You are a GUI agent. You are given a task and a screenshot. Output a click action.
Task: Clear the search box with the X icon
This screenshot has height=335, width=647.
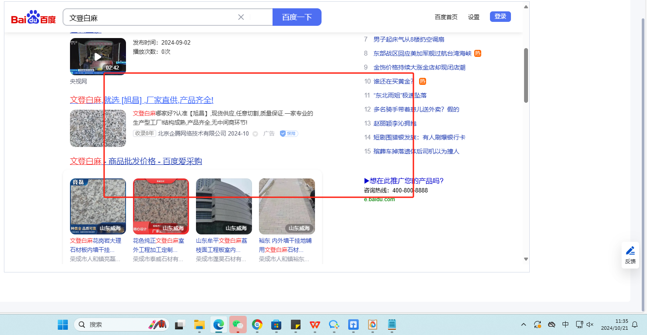coord(241,17)
